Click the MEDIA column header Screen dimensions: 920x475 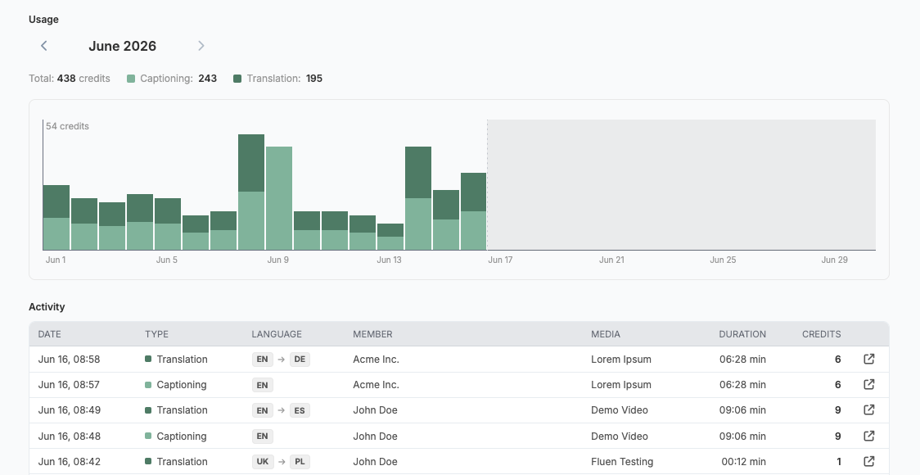pos(606,334)
